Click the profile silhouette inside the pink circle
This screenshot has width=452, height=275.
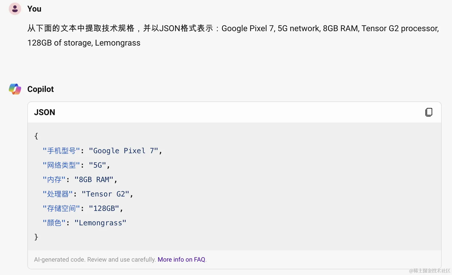(x=15, y=9)
